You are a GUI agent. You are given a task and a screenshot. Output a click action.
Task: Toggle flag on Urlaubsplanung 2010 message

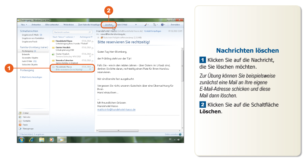pyautogui.click(x=92, y=48)
